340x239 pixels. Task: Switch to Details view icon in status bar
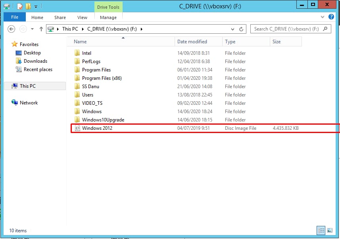[321, 230]
